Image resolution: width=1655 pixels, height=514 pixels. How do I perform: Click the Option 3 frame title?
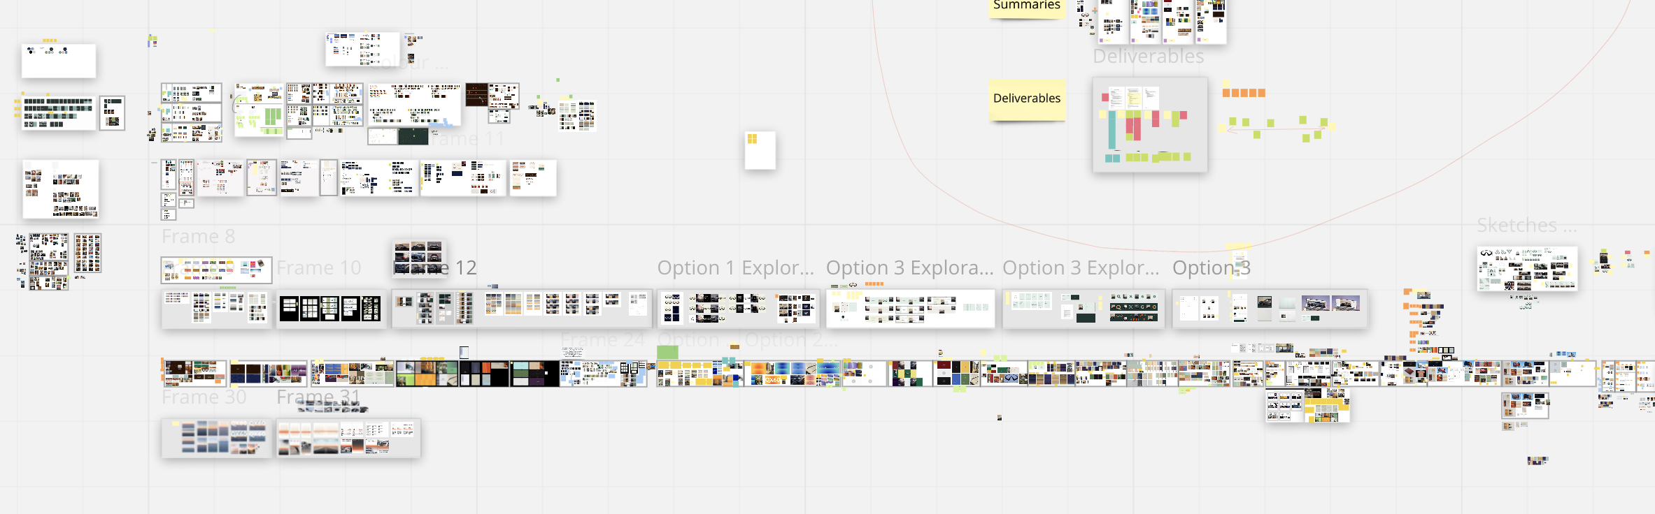tap(1211, 268)
